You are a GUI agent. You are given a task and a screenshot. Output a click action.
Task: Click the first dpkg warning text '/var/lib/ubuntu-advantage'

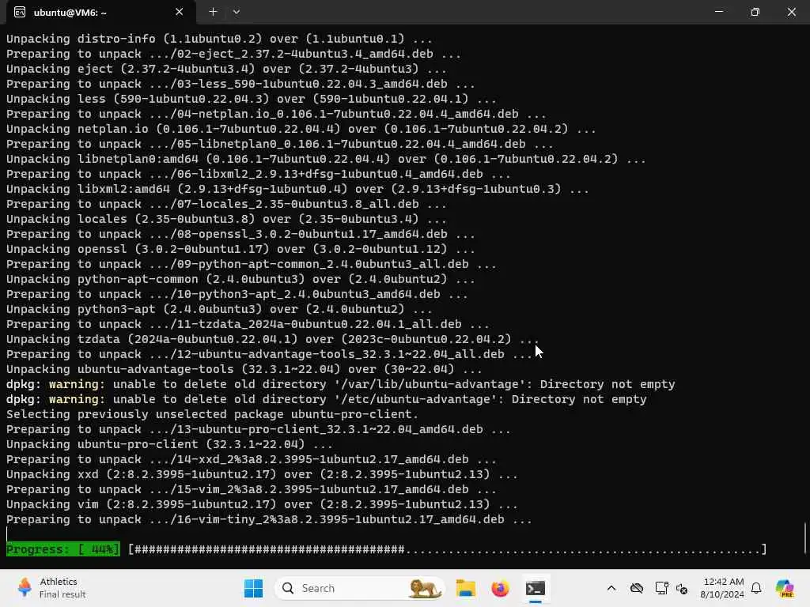pos(340,384)
